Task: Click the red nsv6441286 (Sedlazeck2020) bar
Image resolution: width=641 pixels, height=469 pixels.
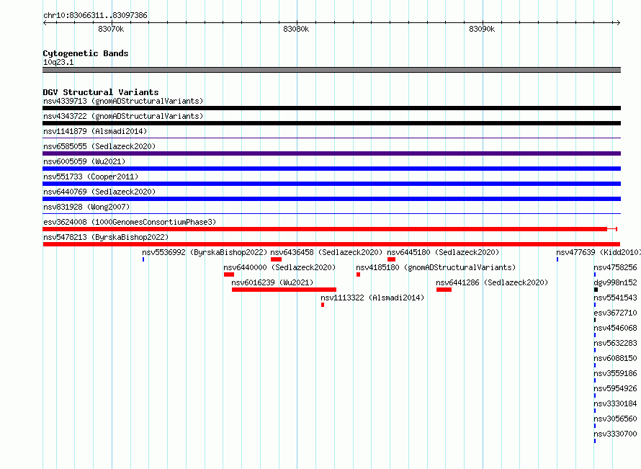Action: pos(444,290)
